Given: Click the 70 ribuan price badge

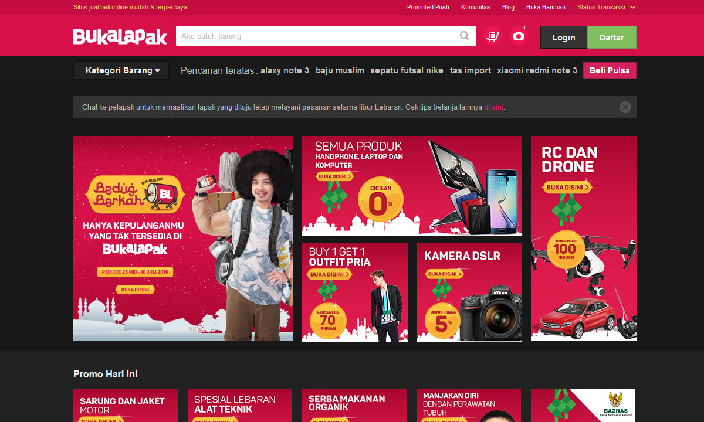Looking at the screenshot, I should point(328,321).
